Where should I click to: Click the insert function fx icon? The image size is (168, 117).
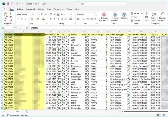pyautogui.click(x=27, y=28)
